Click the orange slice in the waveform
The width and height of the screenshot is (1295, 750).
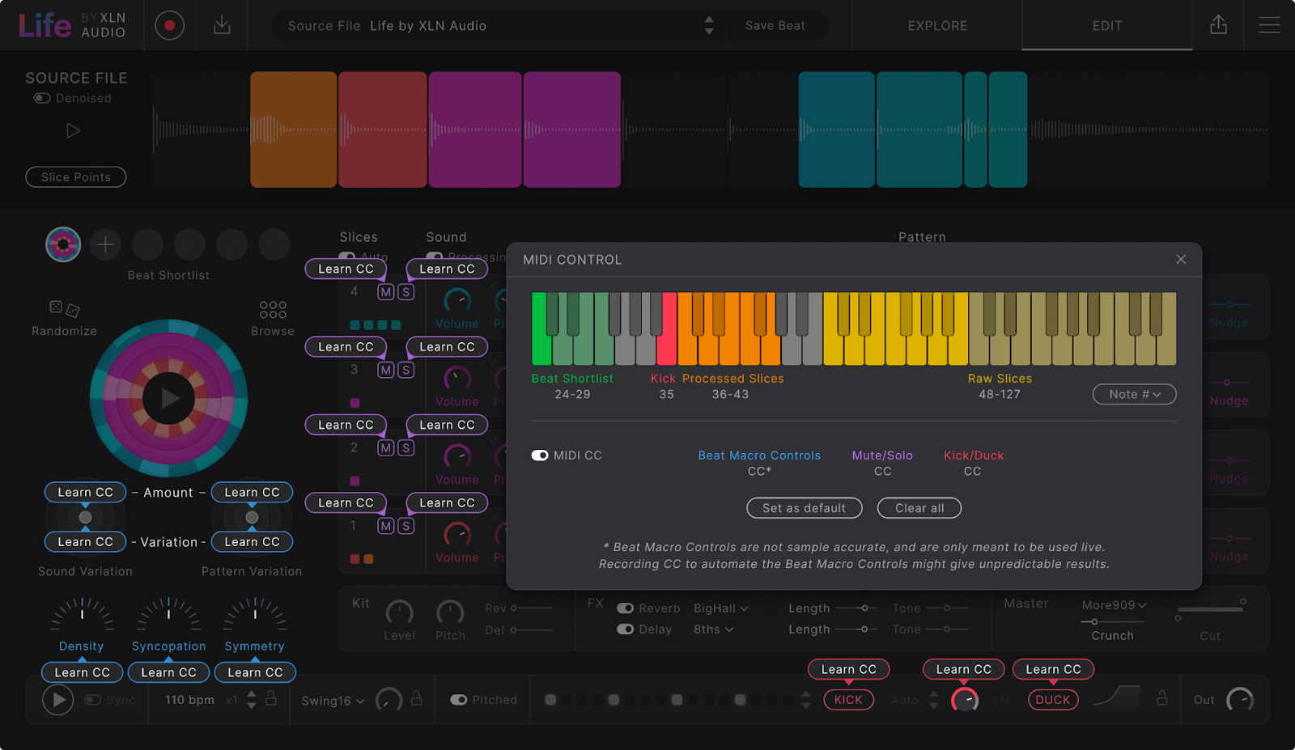[293, 129]
